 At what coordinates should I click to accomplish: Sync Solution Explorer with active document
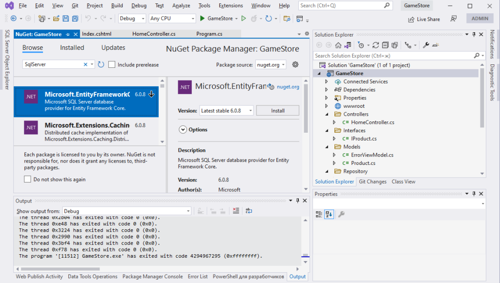click(x=347, y=44)
